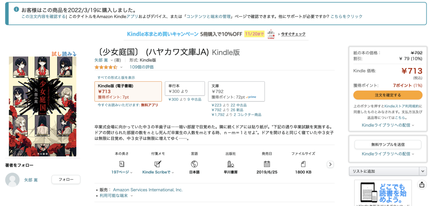The width and height of the screenshot is (434, 206).
Task: Click こちら link for refund details
Action: click(400, 118)
